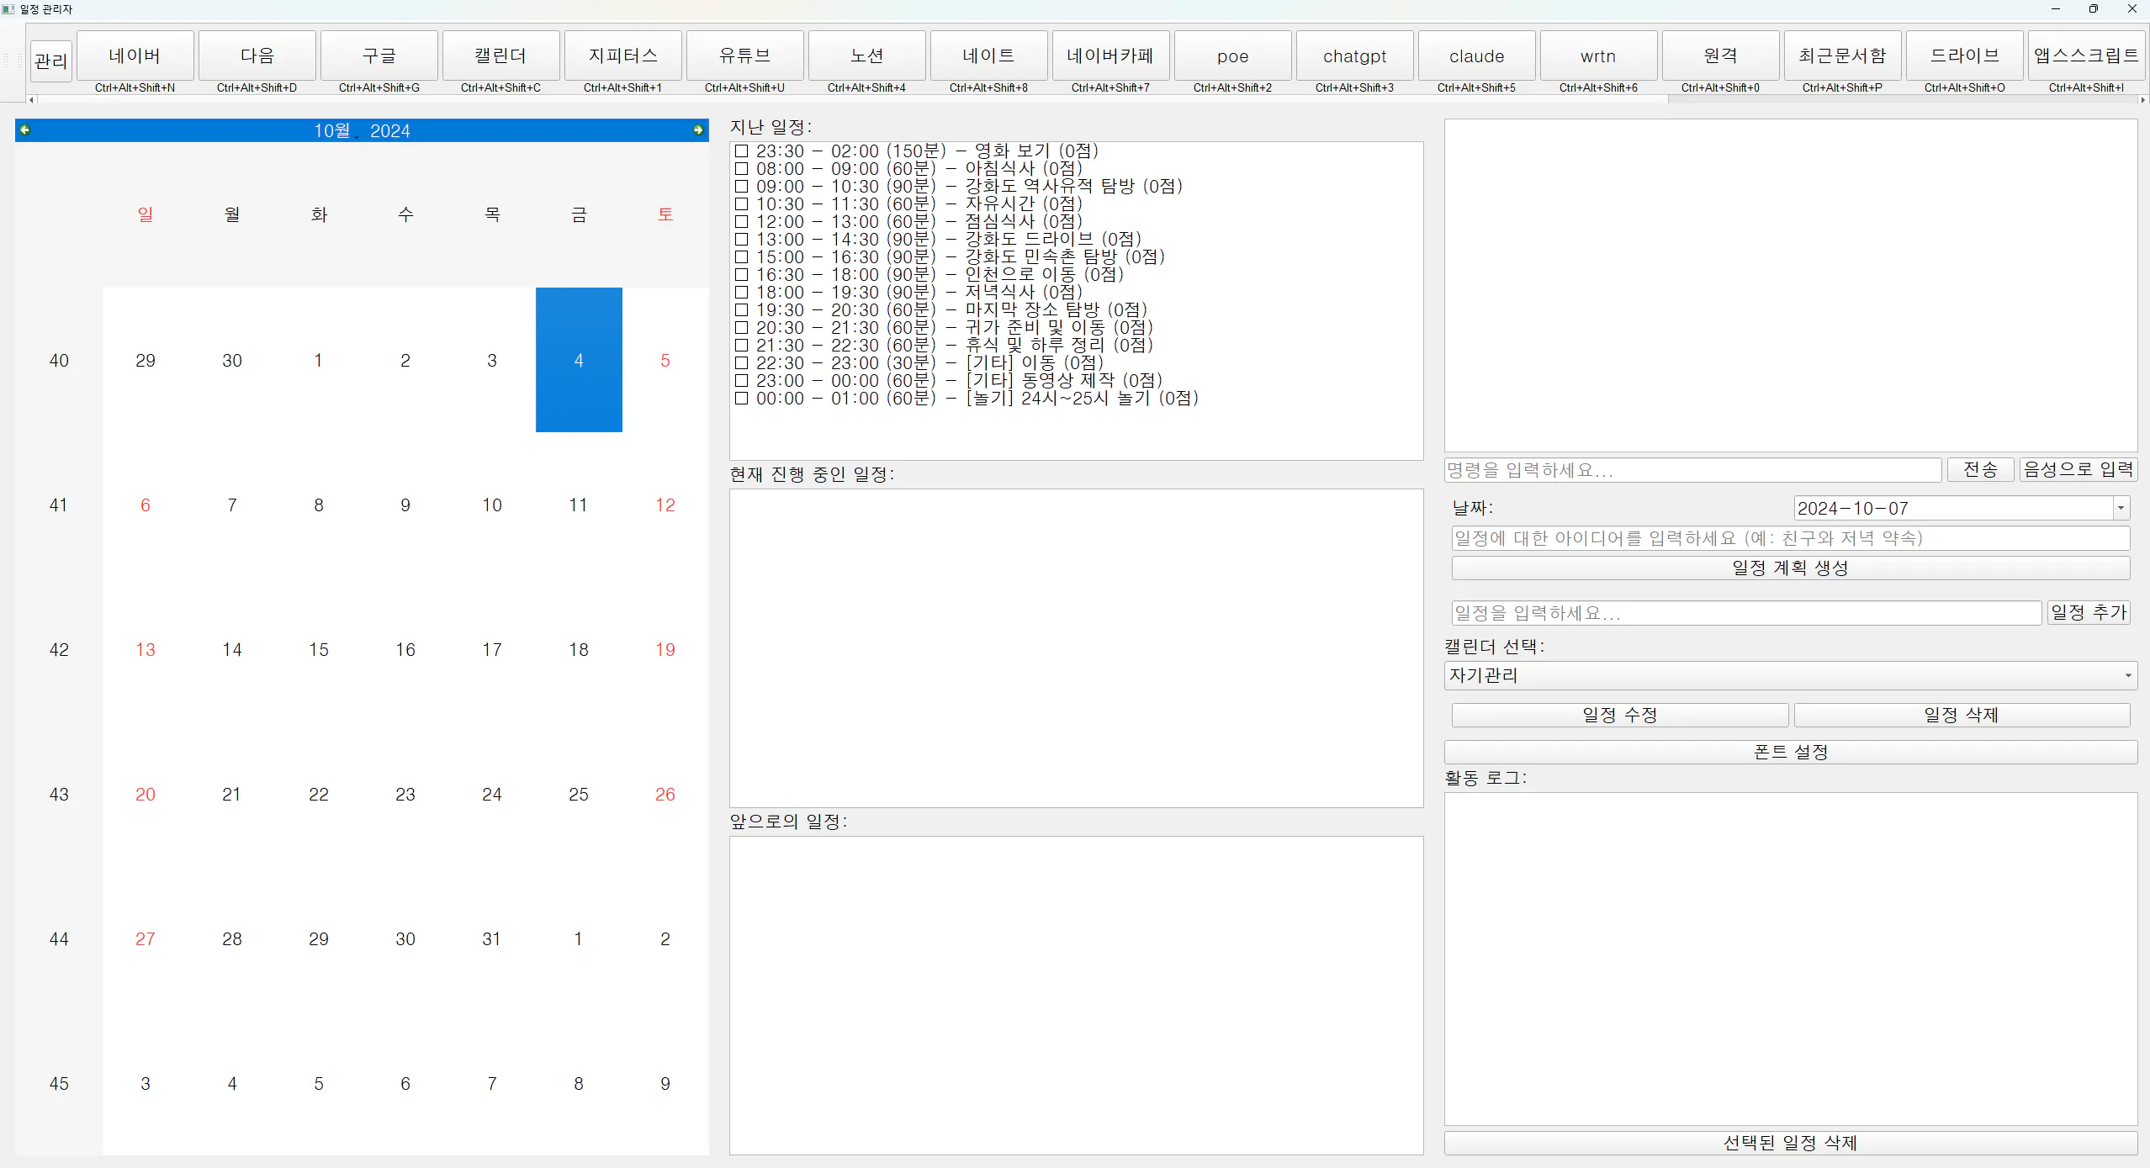Open the claude shortcut
The height and width of the screenshot is (1168, 2150).
pyautogui.click(x=1476, y=55)
